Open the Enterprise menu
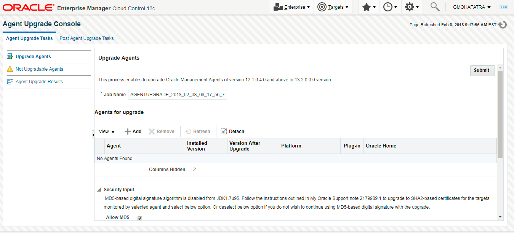 pos(292,7)
